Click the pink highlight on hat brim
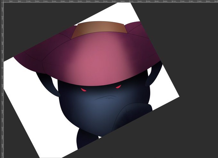 [97, 59]
